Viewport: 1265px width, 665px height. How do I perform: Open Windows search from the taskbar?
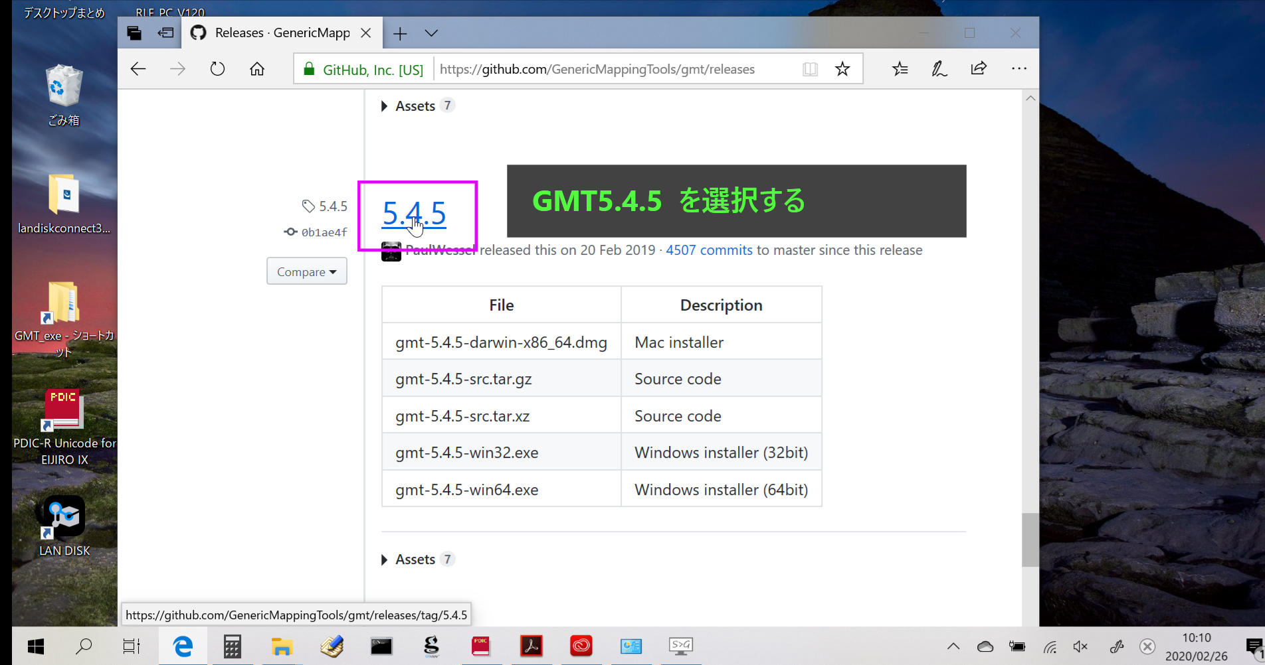[x=84, y=645]
